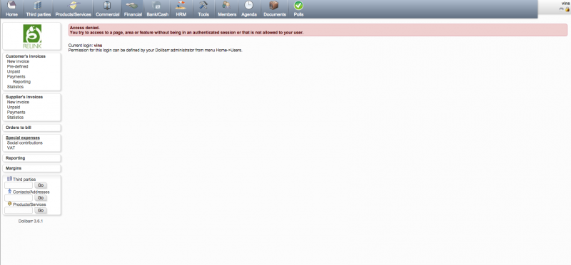Click Go next to Third parties search
Screen dimensions: 571x265
click(x=41, y=185)
